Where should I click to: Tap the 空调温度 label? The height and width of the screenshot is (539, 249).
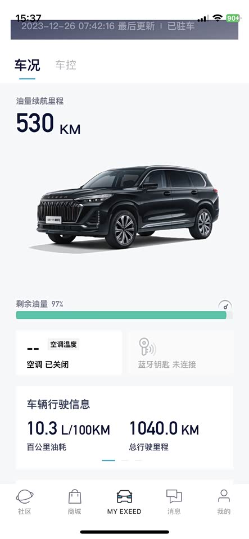point(64,344)
